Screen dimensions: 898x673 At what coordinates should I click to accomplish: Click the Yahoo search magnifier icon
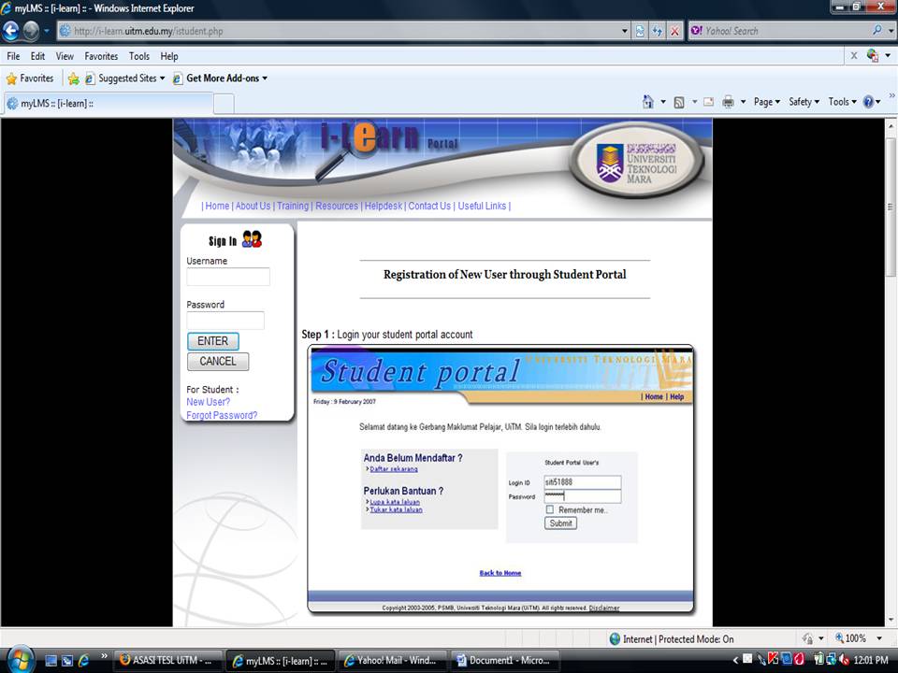click(876, 30)
